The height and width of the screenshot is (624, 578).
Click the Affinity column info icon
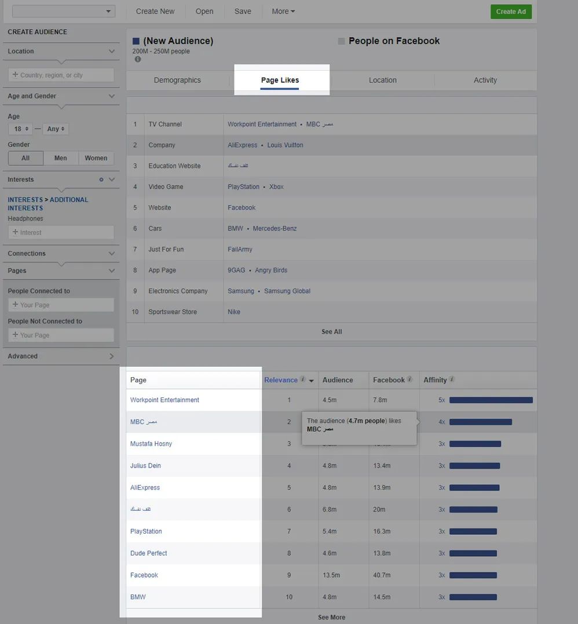[x=452, y=379]
